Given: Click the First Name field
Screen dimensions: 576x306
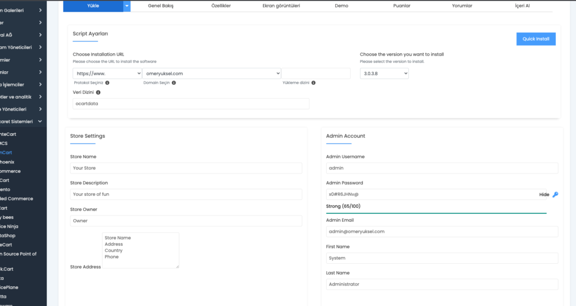Looking at the screenshot, I should point(442,258).
